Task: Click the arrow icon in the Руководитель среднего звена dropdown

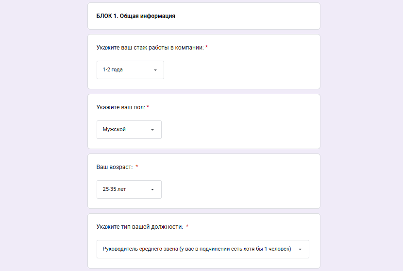Action: coord(300,250)
